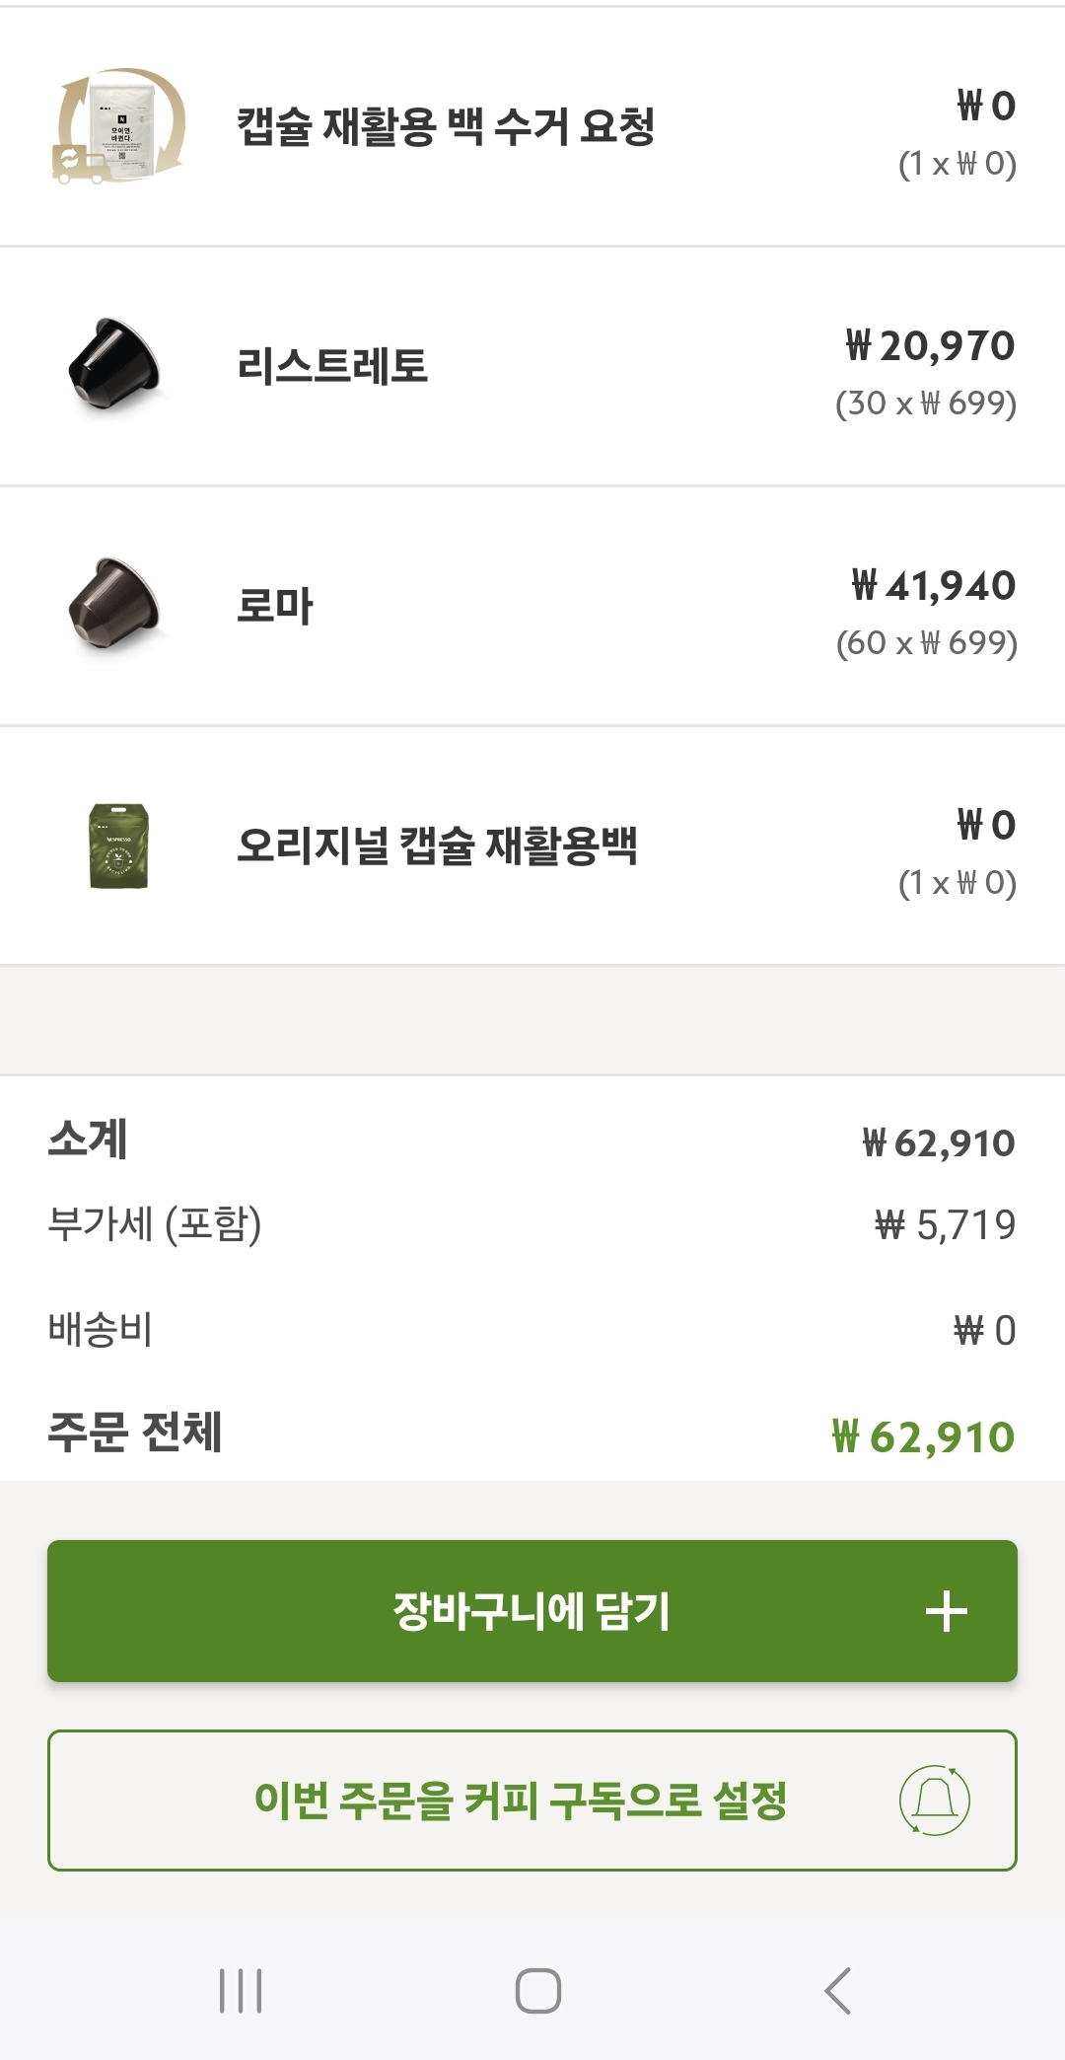Tap the 리스트레토 price ₩20,970
Screen dimensions: 1065x2060
930,346
